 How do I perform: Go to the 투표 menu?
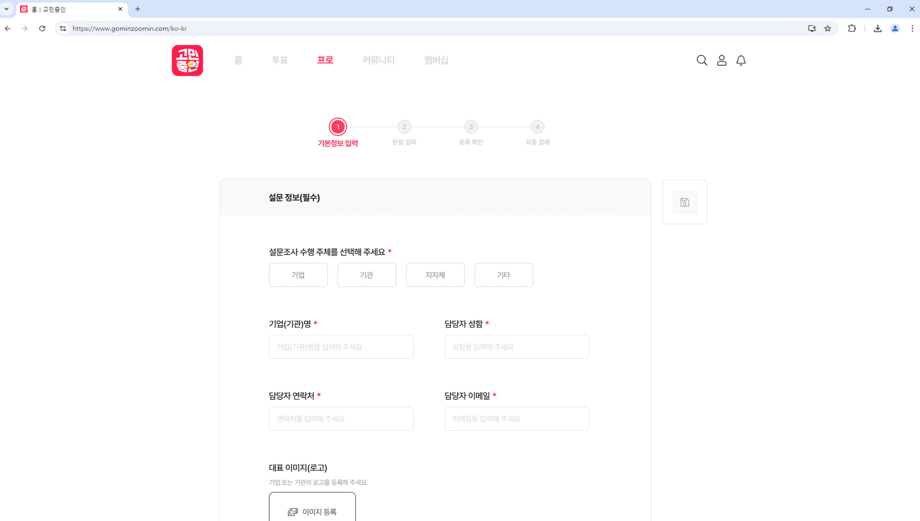pyautogui.click(x=280, y=60)
